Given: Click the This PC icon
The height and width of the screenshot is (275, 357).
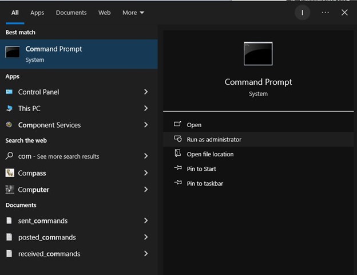Looking at the screenshot, I should [9, 108].
